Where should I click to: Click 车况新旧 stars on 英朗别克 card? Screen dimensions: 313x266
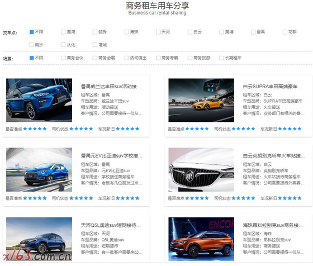[x=290, y=198]
